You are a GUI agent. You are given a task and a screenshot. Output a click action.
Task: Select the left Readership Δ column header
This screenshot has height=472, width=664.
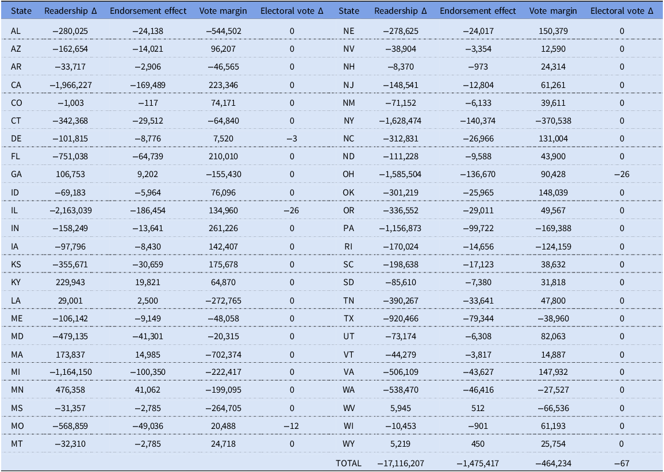[70, 11]
